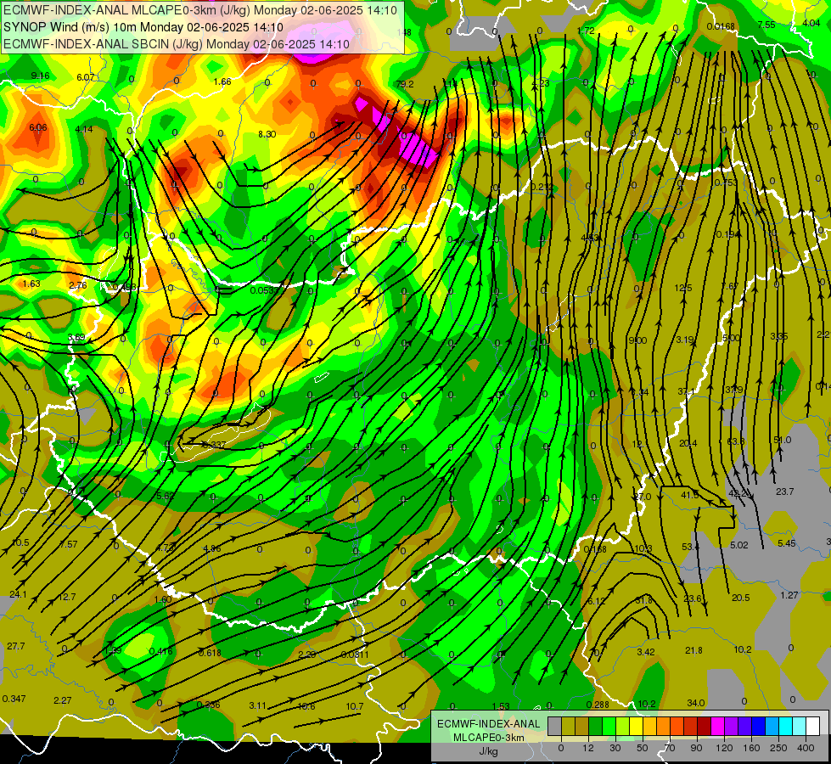This screenshot has width=831, height=764.
Task: Click the 5.45 value
Action: pyautogui.click(x=787, y=543)
